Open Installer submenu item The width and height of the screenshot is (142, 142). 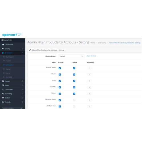pos(8,61)
